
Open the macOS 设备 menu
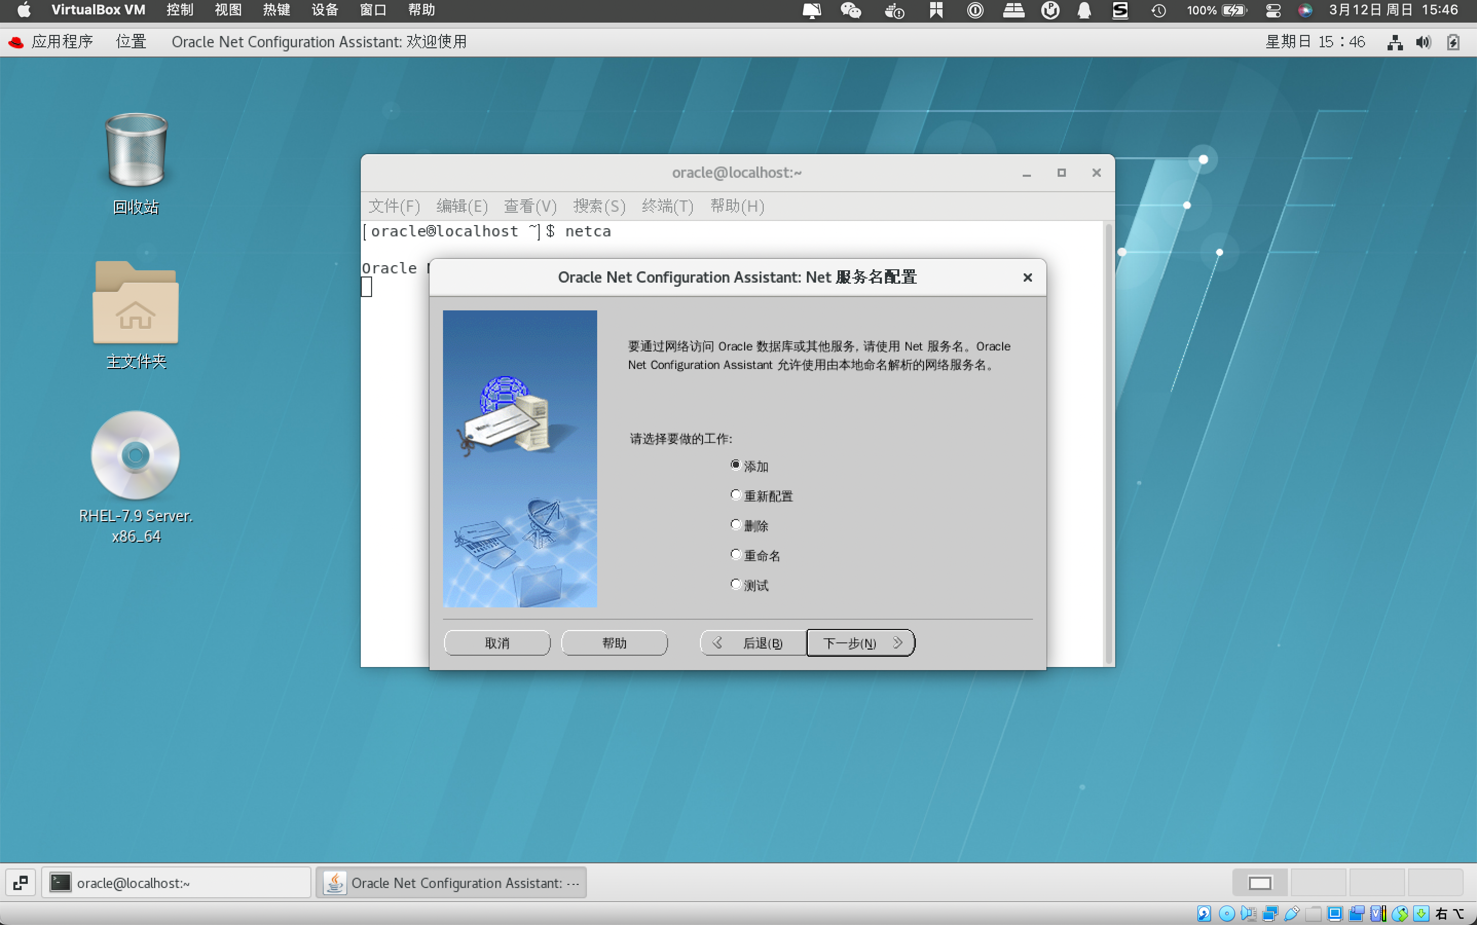(324, 10)
